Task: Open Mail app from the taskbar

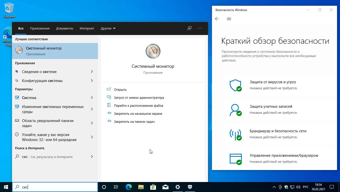Action: (165, 187)
